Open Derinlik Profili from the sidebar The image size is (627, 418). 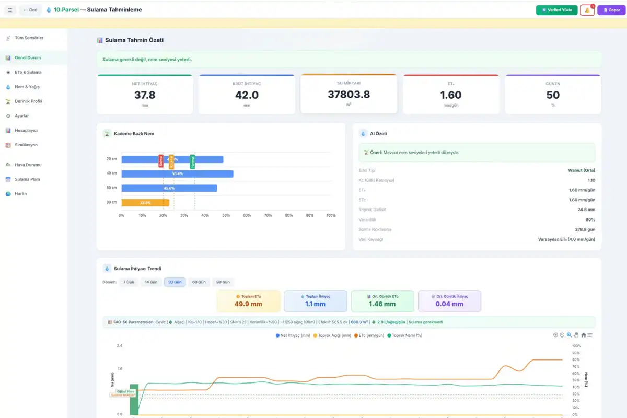[x=28, y=101]
